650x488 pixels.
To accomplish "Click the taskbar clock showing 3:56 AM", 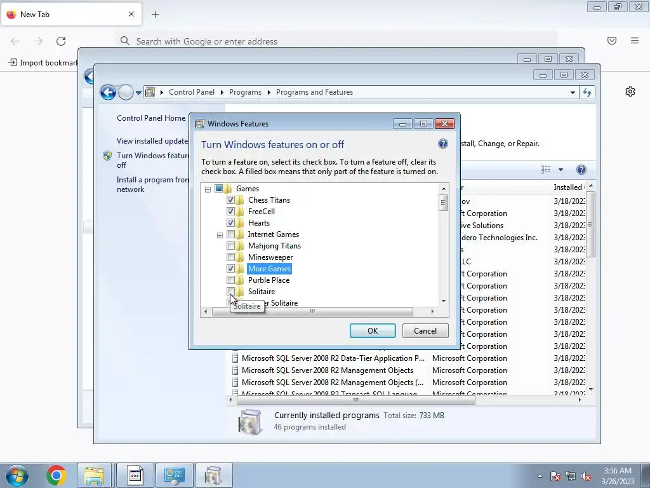I will click(x=618, y=476).
